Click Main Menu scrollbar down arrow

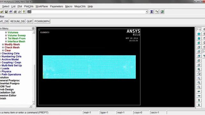pos(34,103)
